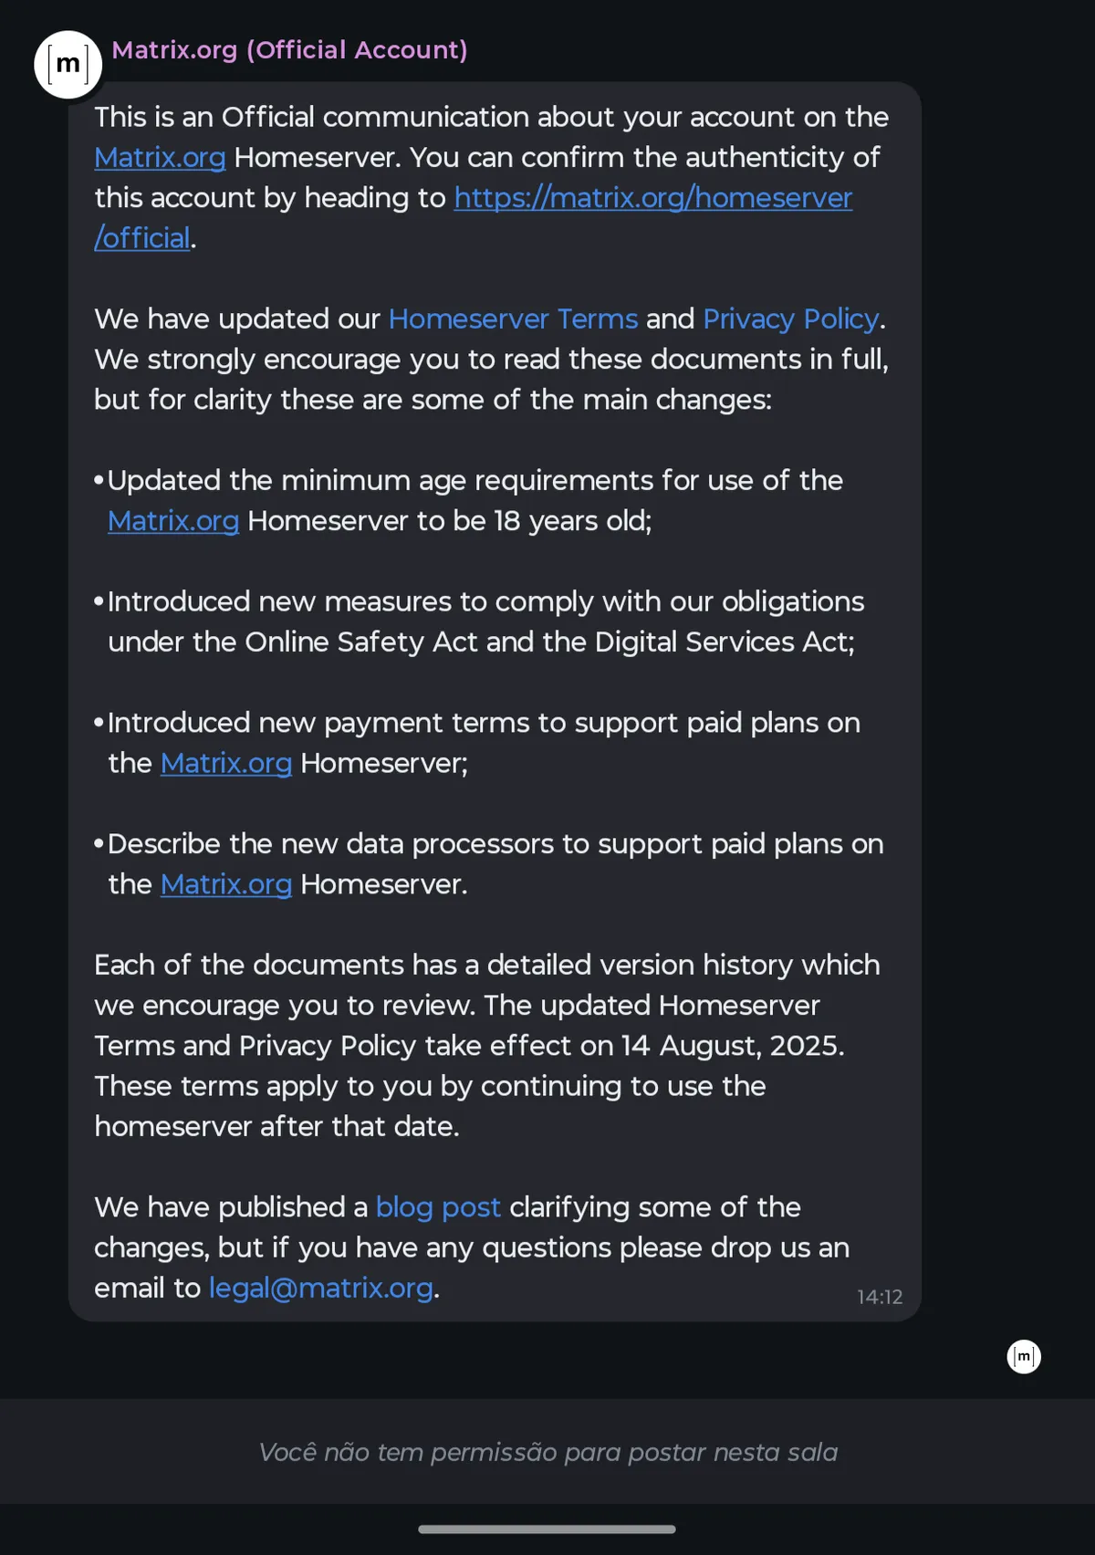Viewport: 1095px width, 1555px height.
Task: Open the Homeserver Terms link
Action: tap(513, 319)
